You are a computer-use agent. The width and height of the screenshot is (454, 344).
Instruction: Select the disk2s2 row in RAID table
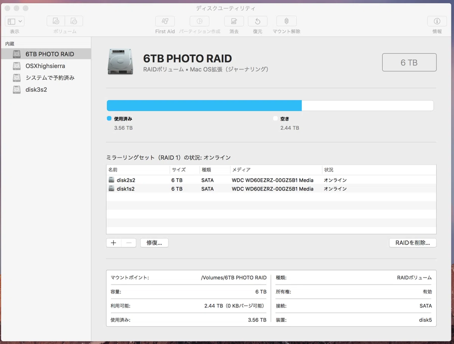tap(271, 180)
